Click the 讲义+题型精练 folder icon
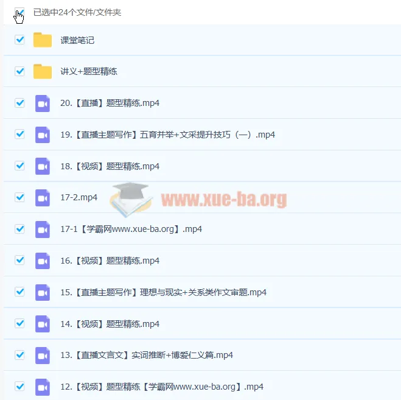The height and width of the screenshot is (400, 401). (43, 71)
